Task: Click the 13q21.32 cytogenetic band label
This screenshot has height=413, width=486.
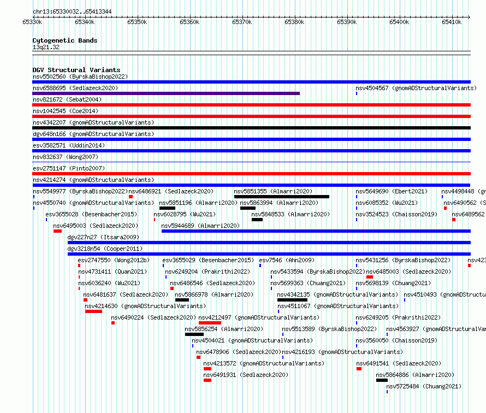Action: point(46,47)
